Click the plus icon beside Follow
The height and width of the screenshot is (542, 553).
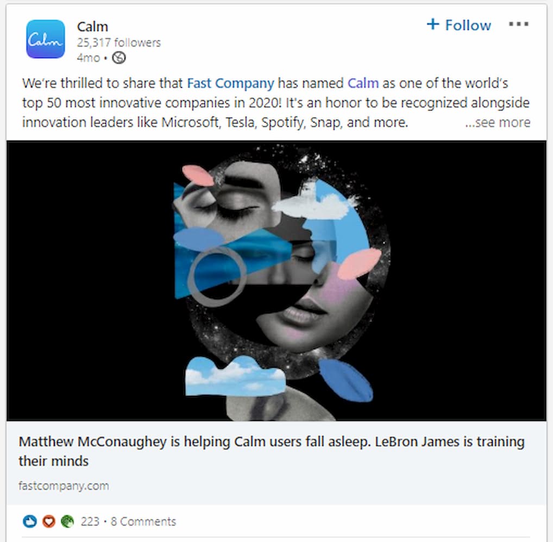click(x=433, y=24)
